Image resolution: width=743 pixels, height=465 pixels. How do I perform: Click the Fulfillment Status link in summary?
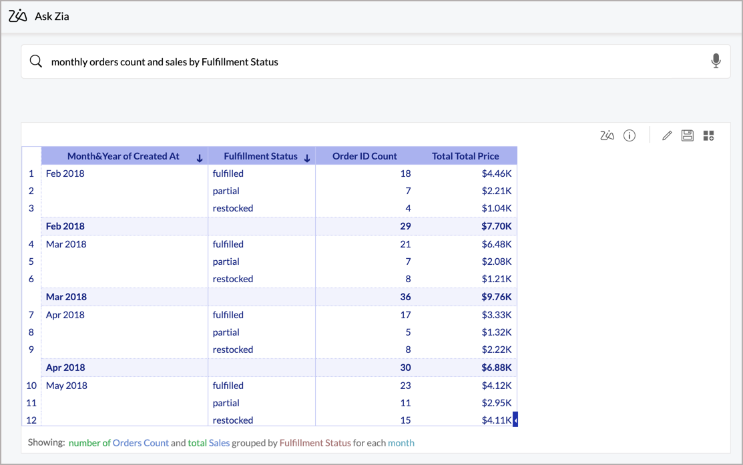tap(314, 442)
